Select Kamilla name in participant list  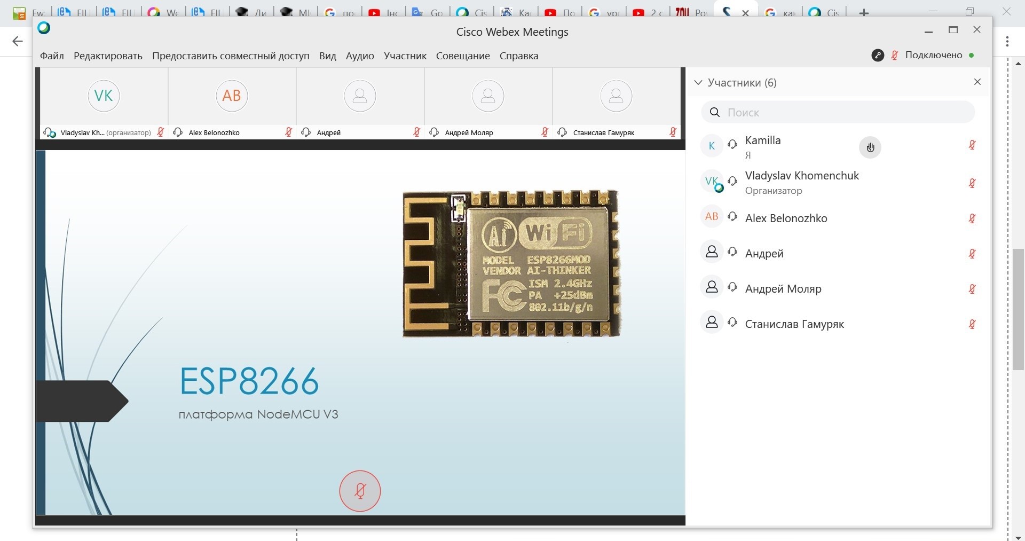pyautogui.click(x=762, y=140)
